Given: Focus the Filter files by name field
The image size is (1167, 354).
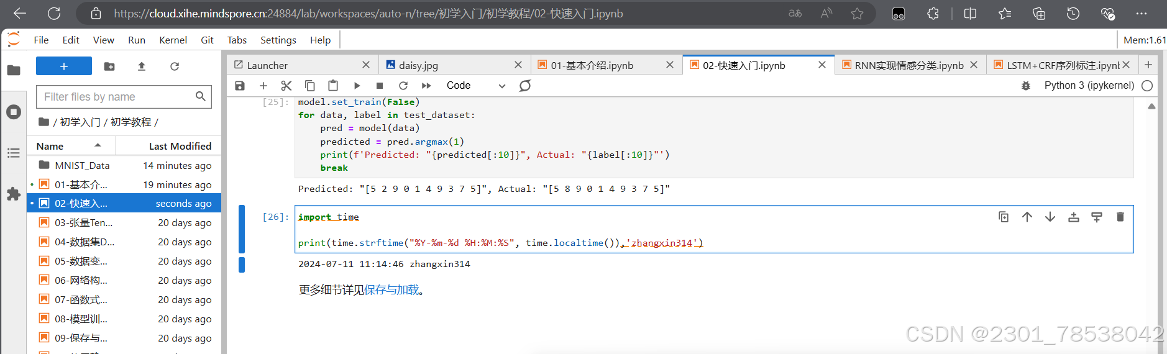Looking at the screenshot, I should [124, 97].
